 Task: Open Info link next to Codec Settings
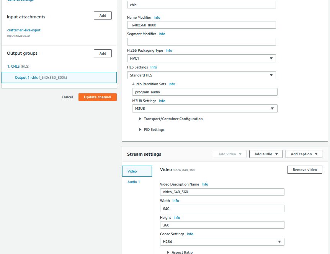click(190, 234)
